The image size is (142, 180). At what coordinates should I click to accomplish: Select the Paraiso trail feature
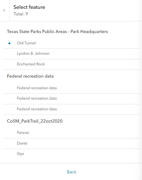point(72,133)
